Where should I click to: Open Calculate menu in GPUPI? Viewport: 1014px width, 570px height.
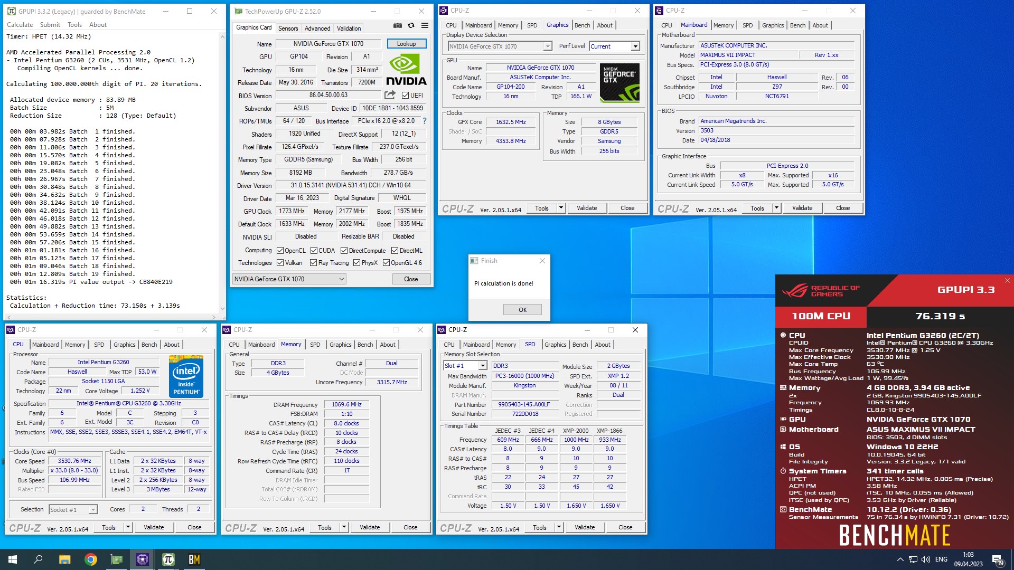(20, 25)
